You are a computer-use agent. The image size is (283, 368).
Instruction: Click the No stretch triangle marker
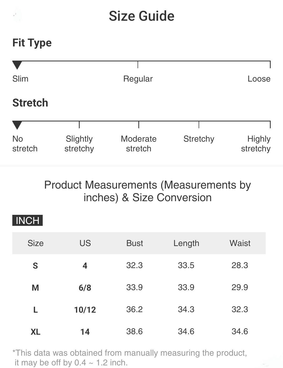pos(17,125)
